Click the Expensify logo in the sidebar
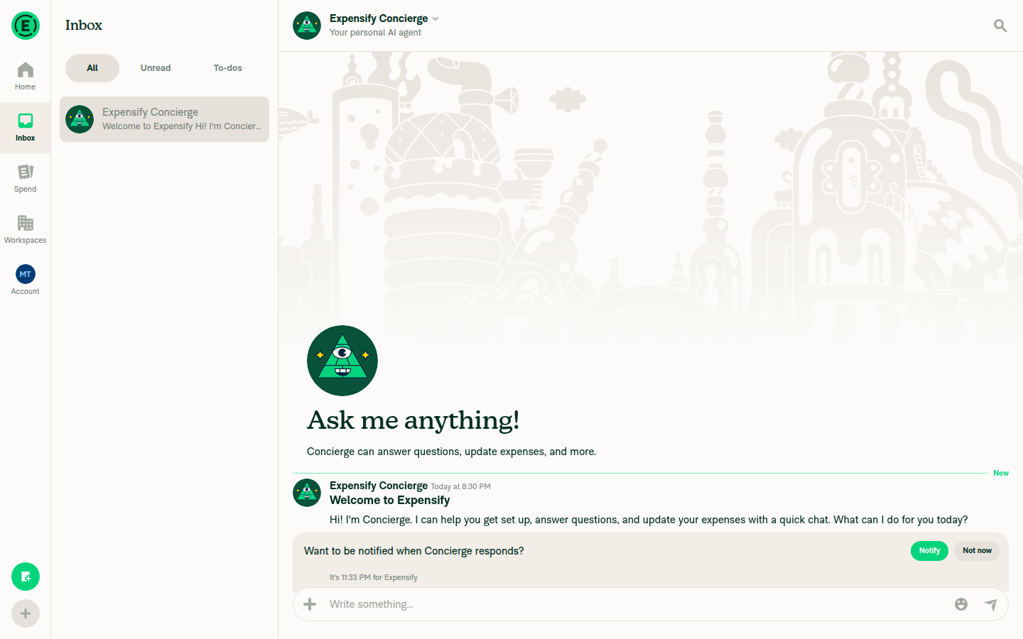The image size is (1023, 639). click(x=26, y=26)
